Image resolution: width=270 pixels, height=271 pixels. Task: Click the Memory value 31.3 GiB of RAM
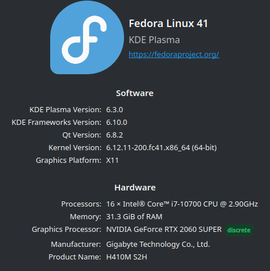[x=134, y=217]
